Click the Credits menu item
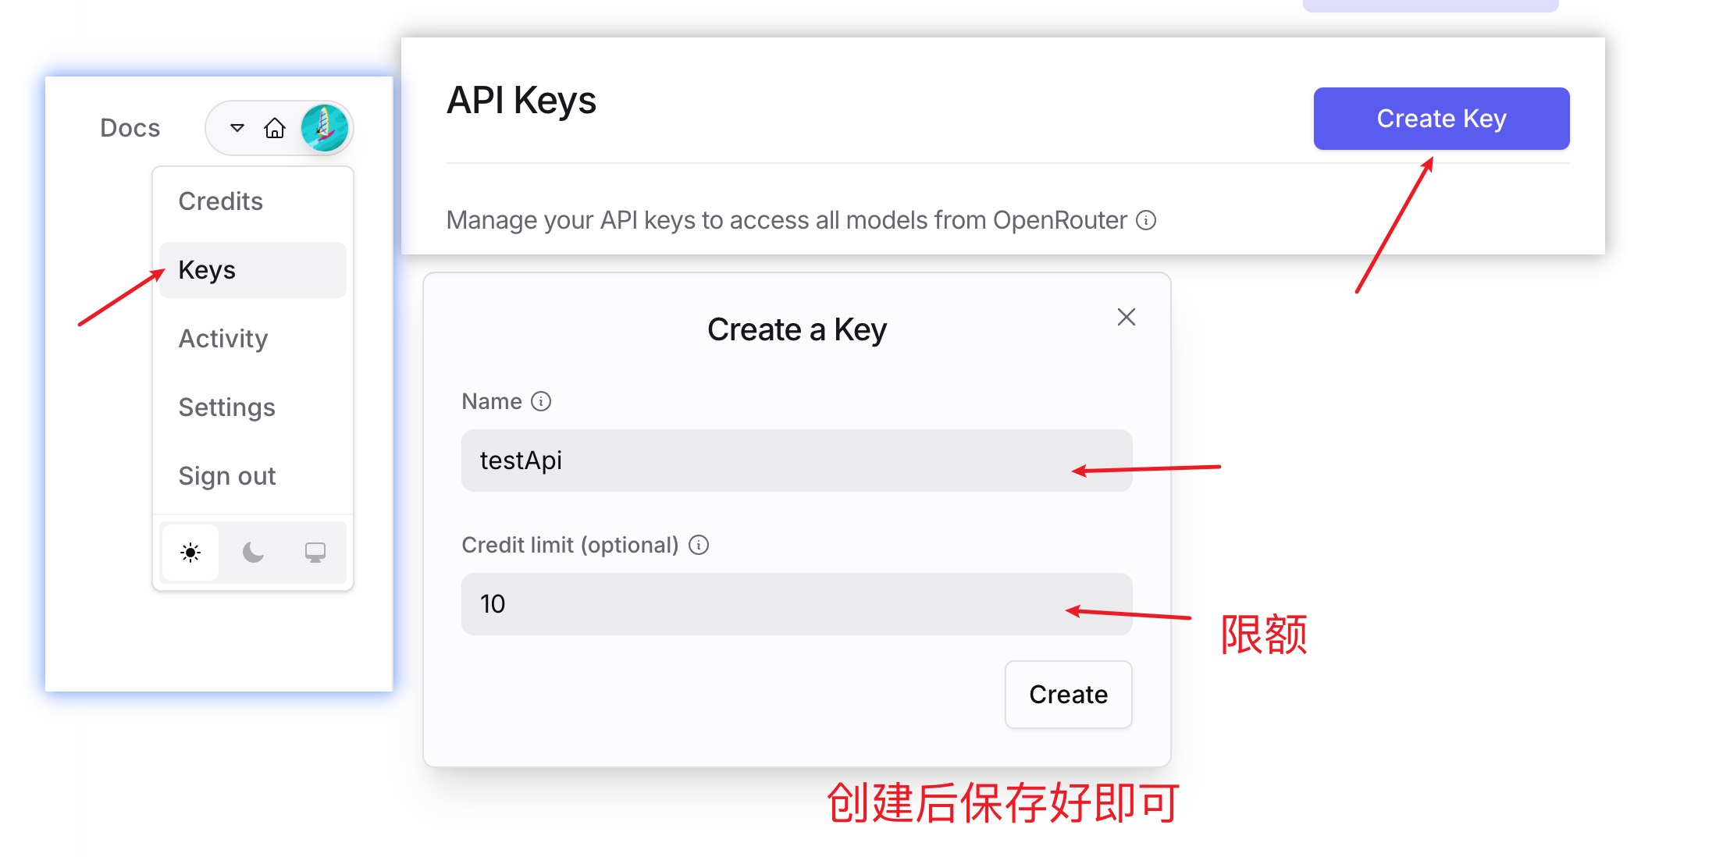Image resolution: width=1730 pixels, height=857 pixels. pyautogui.click(x=221, y=201)
